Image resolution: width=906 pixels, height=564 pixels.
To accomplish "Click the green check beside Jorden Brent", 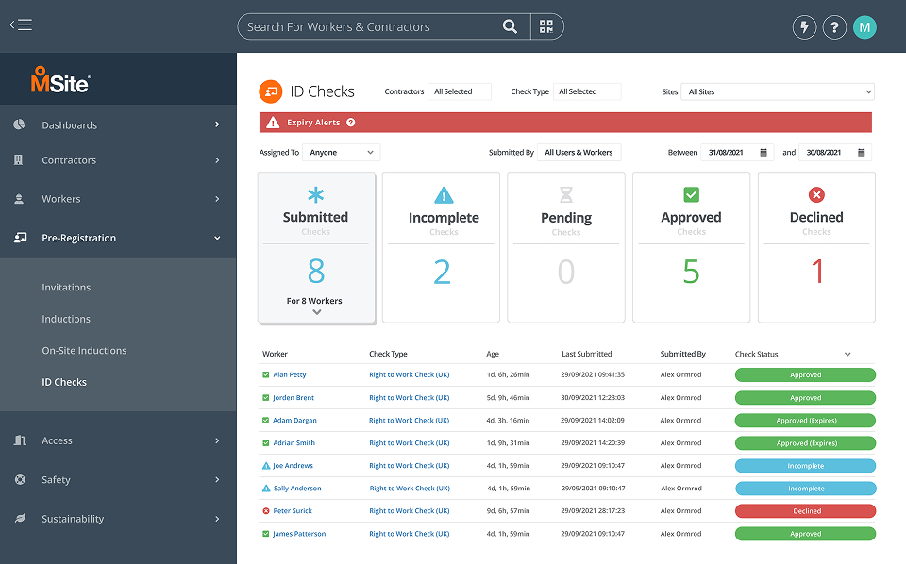I will [x=266, y=398].
